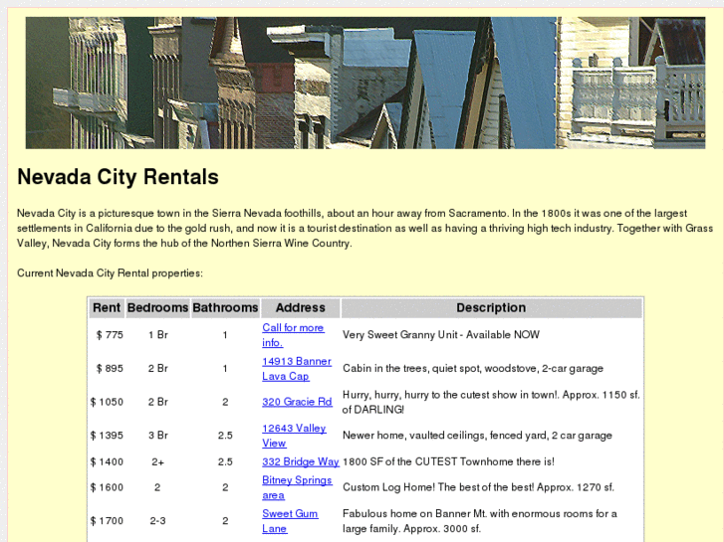Click the Nevada City Rentals heading
This screenshot has height=542, width=724.
pyautogui.click(x=118, y=177)
